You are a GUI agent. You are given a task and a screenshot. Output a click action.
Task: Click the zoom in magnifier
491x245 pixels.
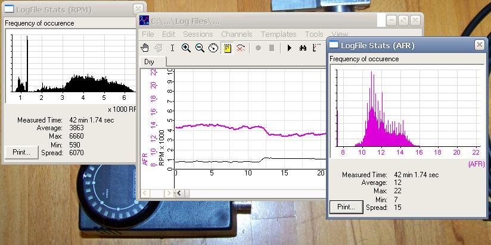pos(186,48)
